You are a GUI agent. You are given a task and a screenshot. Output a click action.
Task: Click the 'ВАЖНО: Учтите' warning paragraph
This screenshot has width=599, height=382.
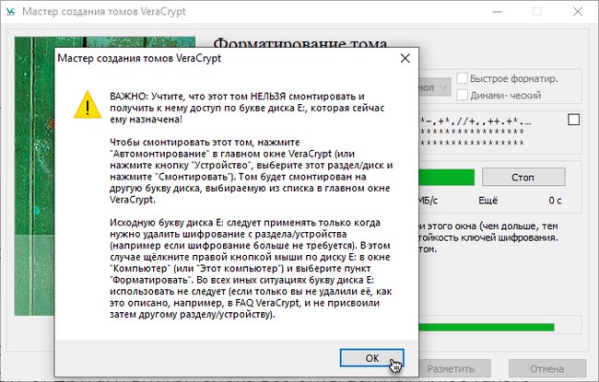[247, 108]
